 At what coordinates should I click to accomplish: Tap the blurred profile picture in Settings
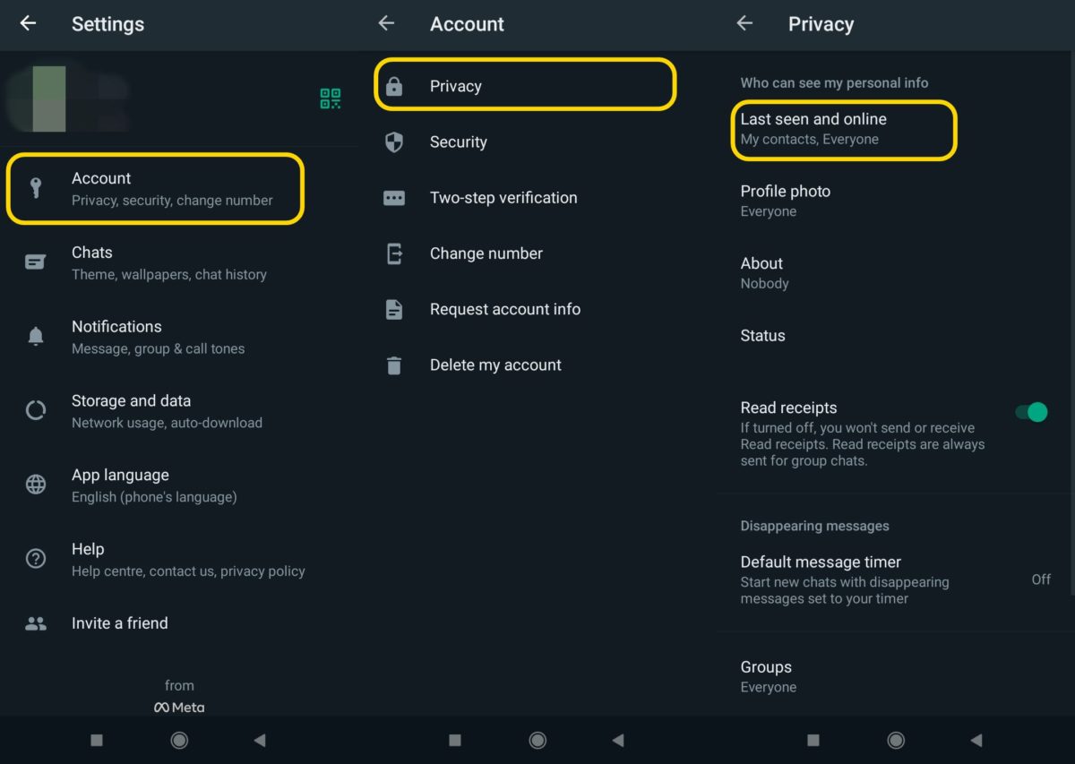49,99
